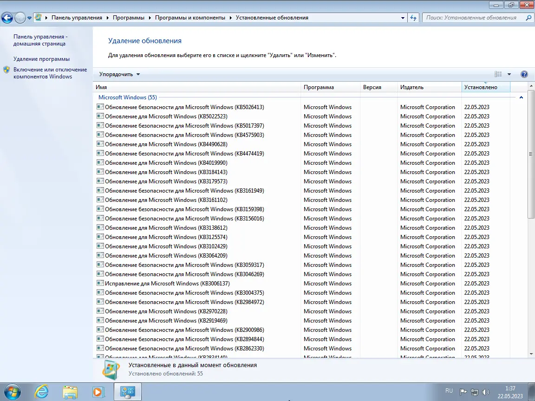Click the network icon in system tray

pyautogui.click(x=474, y=392)
